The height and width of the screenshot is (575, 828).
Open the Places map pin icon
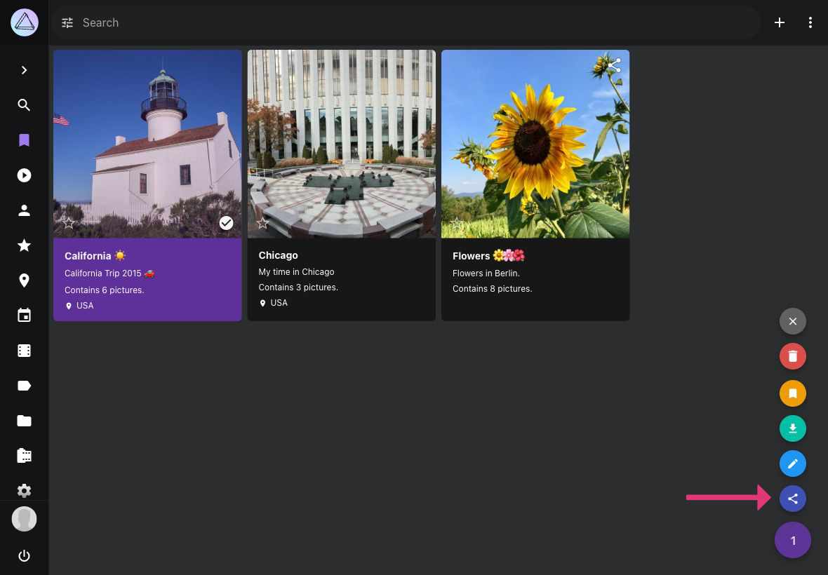pos(24,280)
